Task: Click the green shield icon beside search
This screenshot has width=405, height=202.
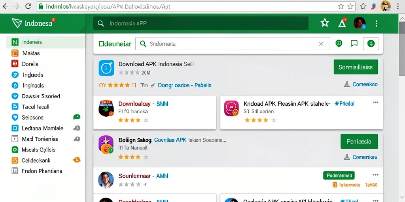Action: click(x=339, y=43)
